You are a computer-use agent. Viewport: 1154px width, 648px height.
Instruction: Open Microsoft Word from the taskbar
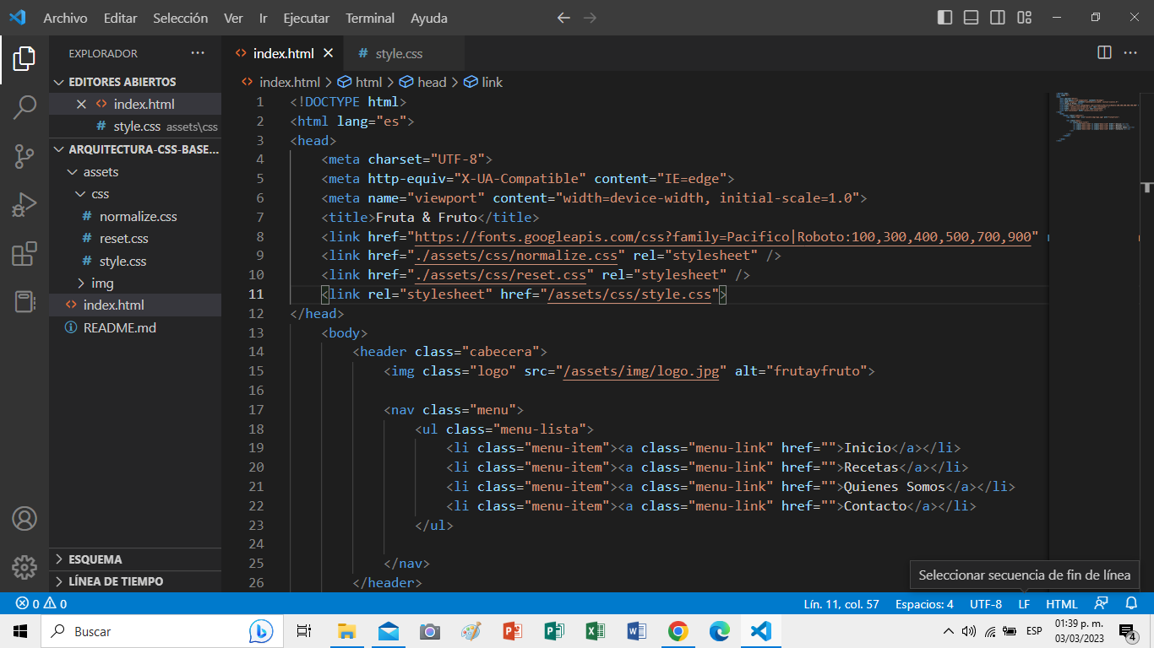point(637,631)
